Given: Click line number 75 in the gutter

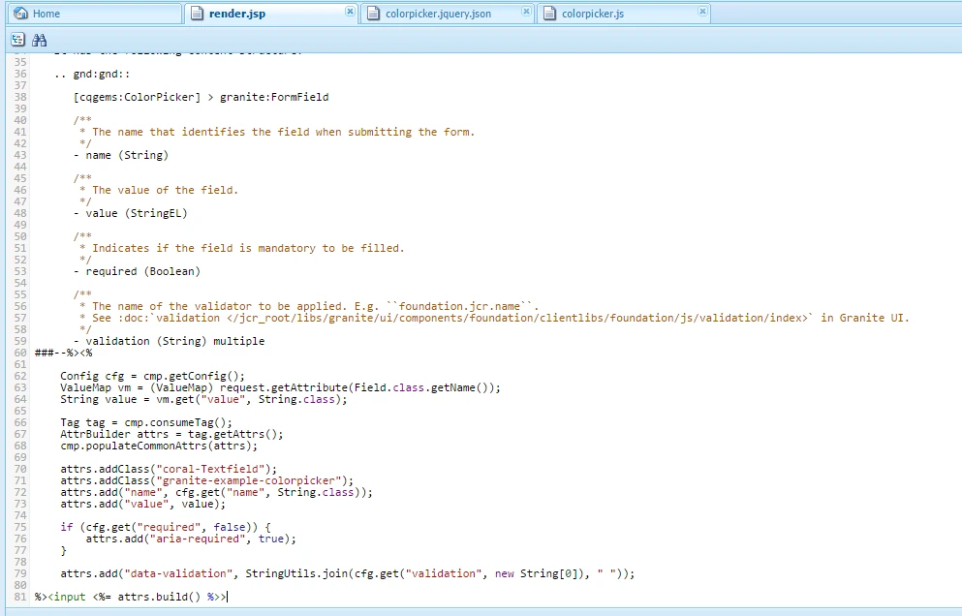Looking at the screenshot, I should pos(20,527).
